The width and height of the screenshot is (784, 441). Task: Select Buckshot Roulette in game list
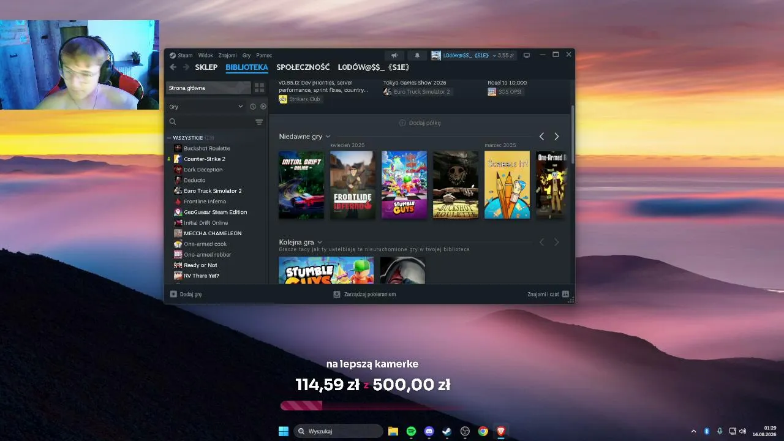[x=207, y=148]
